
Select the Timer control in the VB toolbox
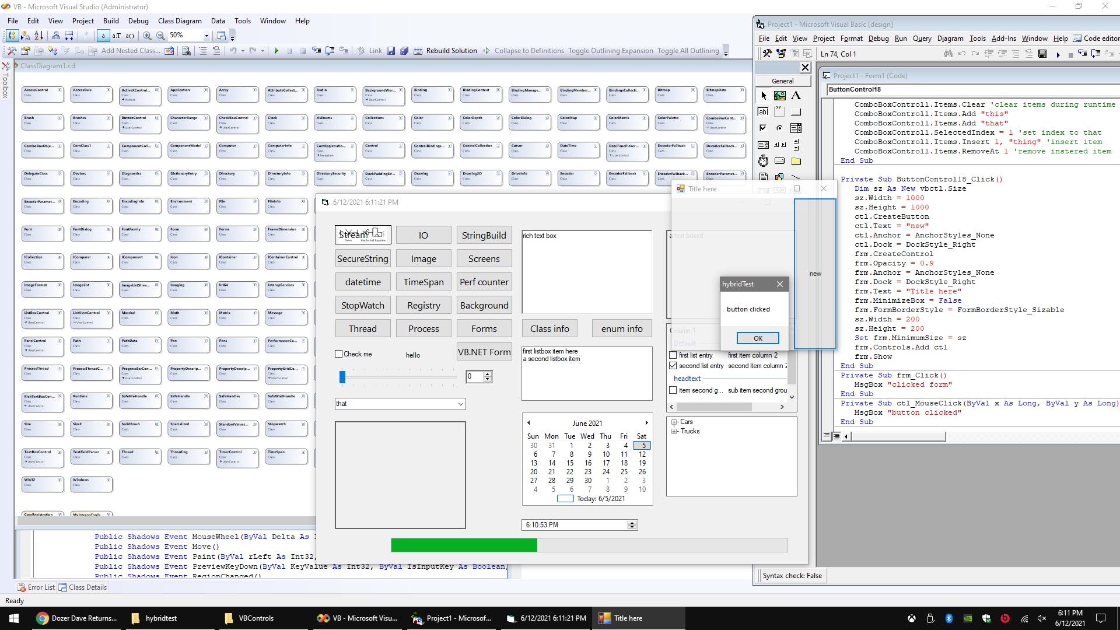point(763,160)
